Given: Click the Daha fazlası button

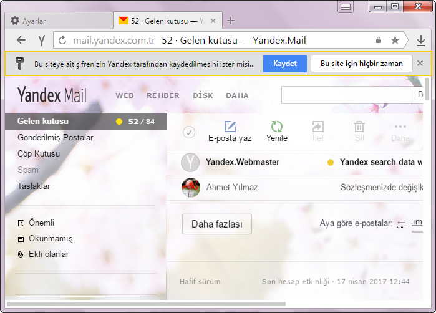Looking at the screenshot, I should 217,224.
